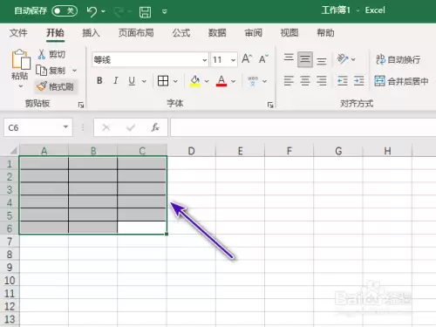Toggle the AutoSave switch
The image size is (436, 327).
(x=65, y=11)
